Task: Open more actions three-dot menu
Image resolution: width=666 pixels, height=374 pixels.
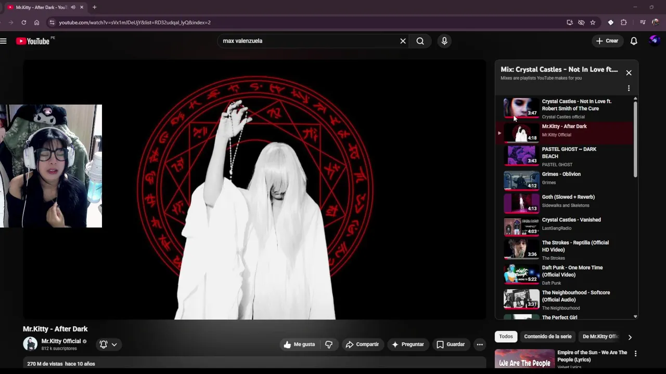Action: pos(480,344)
